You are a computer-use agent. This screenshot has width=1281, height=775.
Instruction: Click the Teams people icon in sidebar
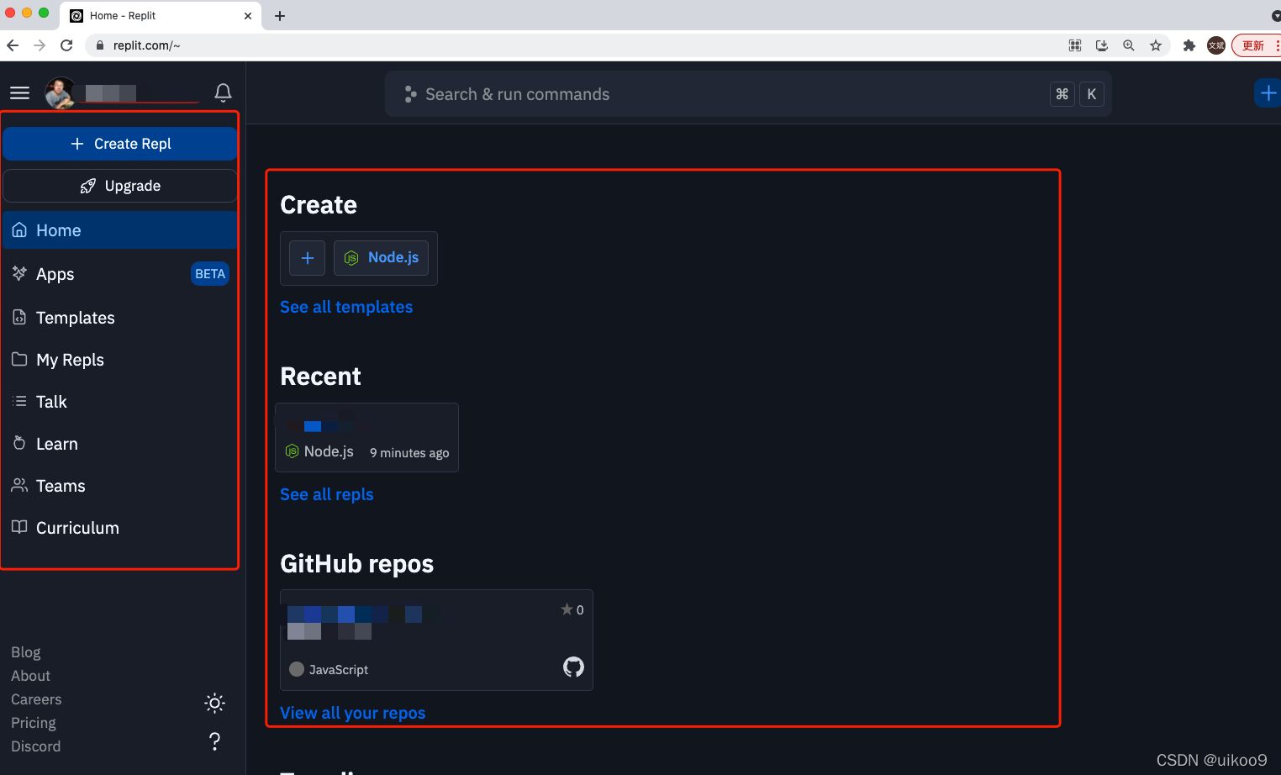[x=19, y=485]
